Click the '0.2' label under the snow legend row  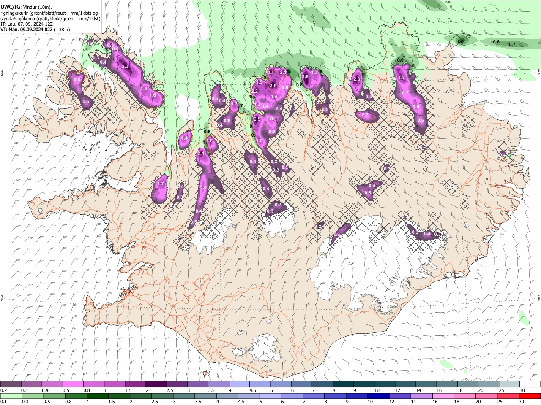[x=3, y=390]
